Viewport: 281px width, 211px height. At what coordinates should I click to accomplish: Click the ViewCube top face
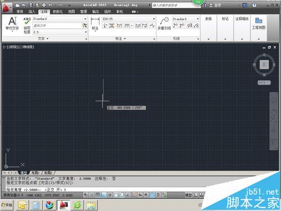264,65
